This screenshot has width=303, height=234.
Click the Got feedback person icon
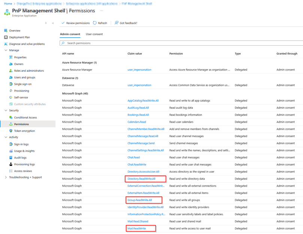tap(116, 23)
